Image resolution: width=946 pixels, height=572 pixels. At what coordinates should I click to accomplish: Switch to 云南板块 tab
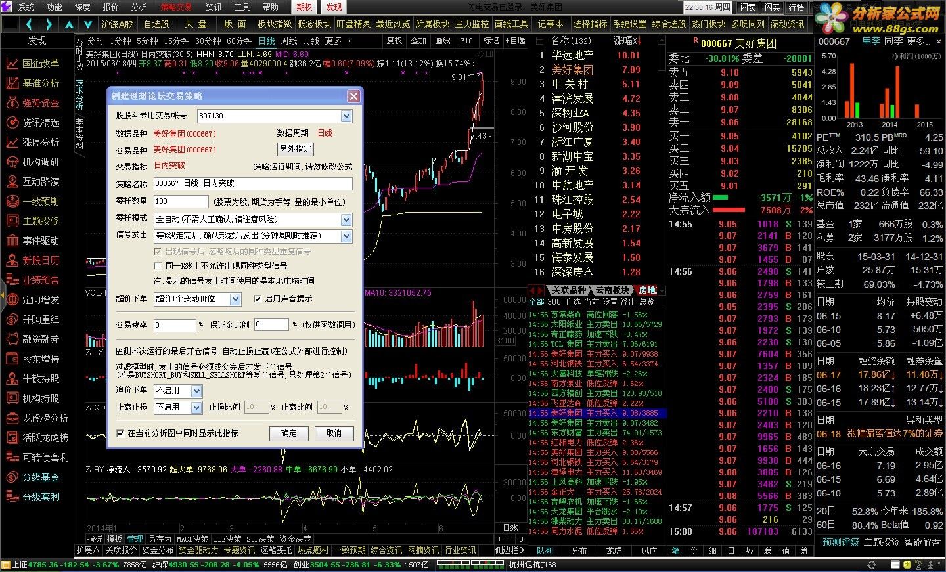[612, 290]
